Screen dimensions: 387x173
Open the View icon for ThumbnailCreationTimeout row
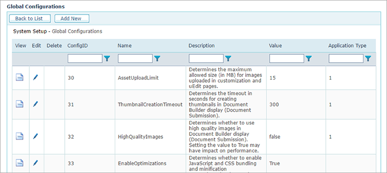(20, 104)
